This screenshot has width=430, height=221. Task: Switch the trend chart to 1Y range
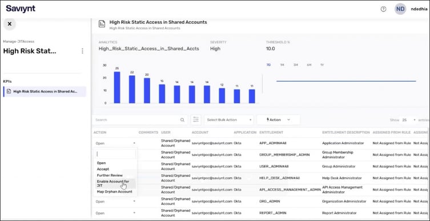[322, 65]
